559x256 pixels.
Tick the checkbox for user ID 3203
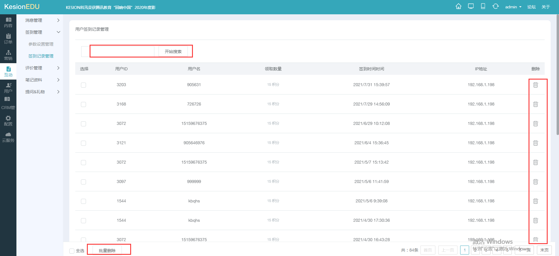tap(83, 85)
